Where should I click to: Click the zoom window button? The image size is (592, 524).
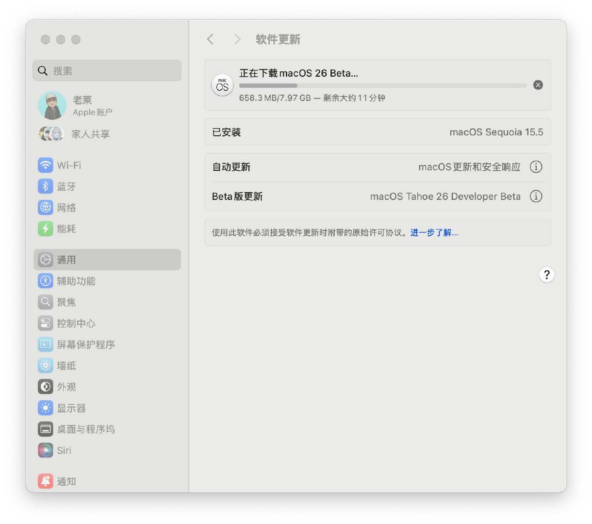click(76, 39)
